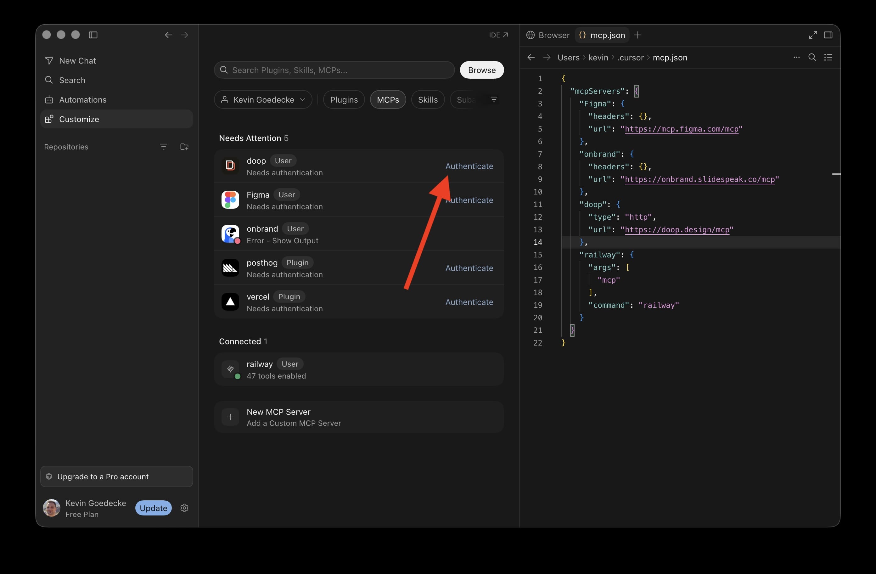Switch to the MCPs filter tab
The height and width of the screenshot is (574, 876).
click(x=388, y=100)
